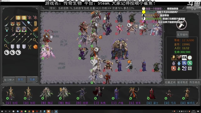Open 搜寻物资 search supplies

click(182, 82)
